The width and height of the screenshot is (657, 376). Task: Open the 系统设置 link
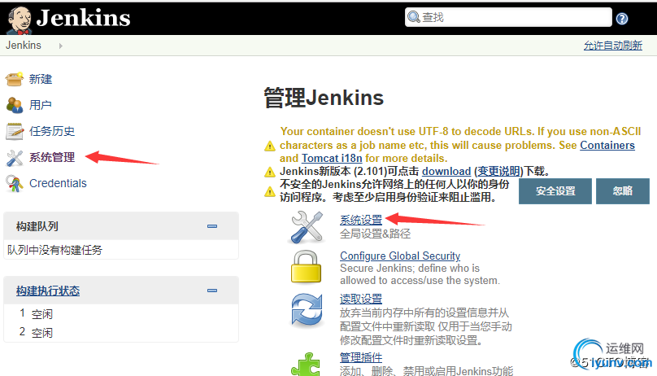point(361,220)
